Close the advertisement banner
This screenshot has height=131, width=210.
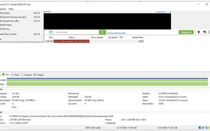coord(170,12)
